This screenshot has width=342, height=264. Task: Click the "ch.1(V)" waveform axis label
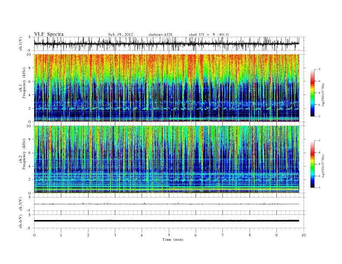click(x=20, y=44)
